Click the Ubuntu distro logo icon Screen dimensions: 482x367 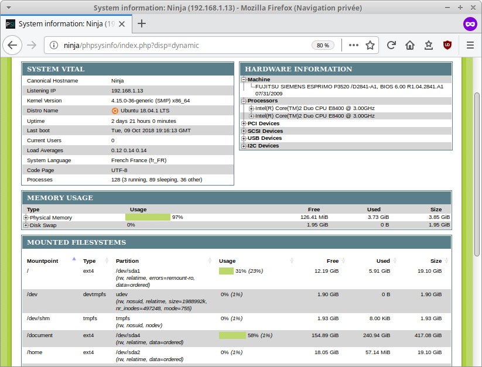click(x=115, y=111)
